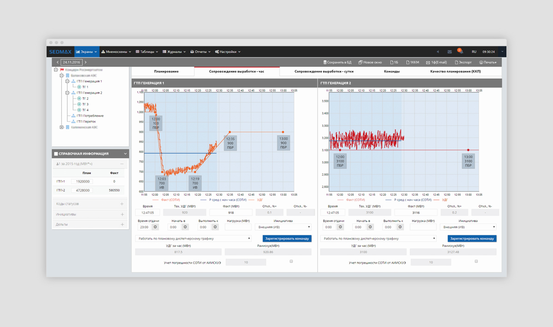Click Зарегистрировать команду in Генерация 1 panel
This screenshot has width=553, height=327.
coord(287,239)
